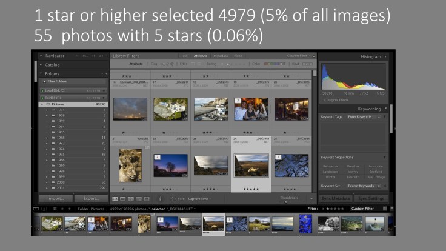The image size is (446, 251).
Task: Click the Filter Folders search icon
Action: click(45, 81)
